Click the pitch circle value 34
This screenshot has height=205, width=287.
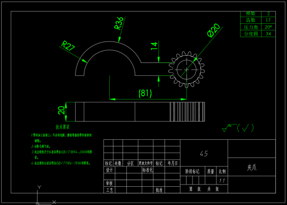pos(268,34)
